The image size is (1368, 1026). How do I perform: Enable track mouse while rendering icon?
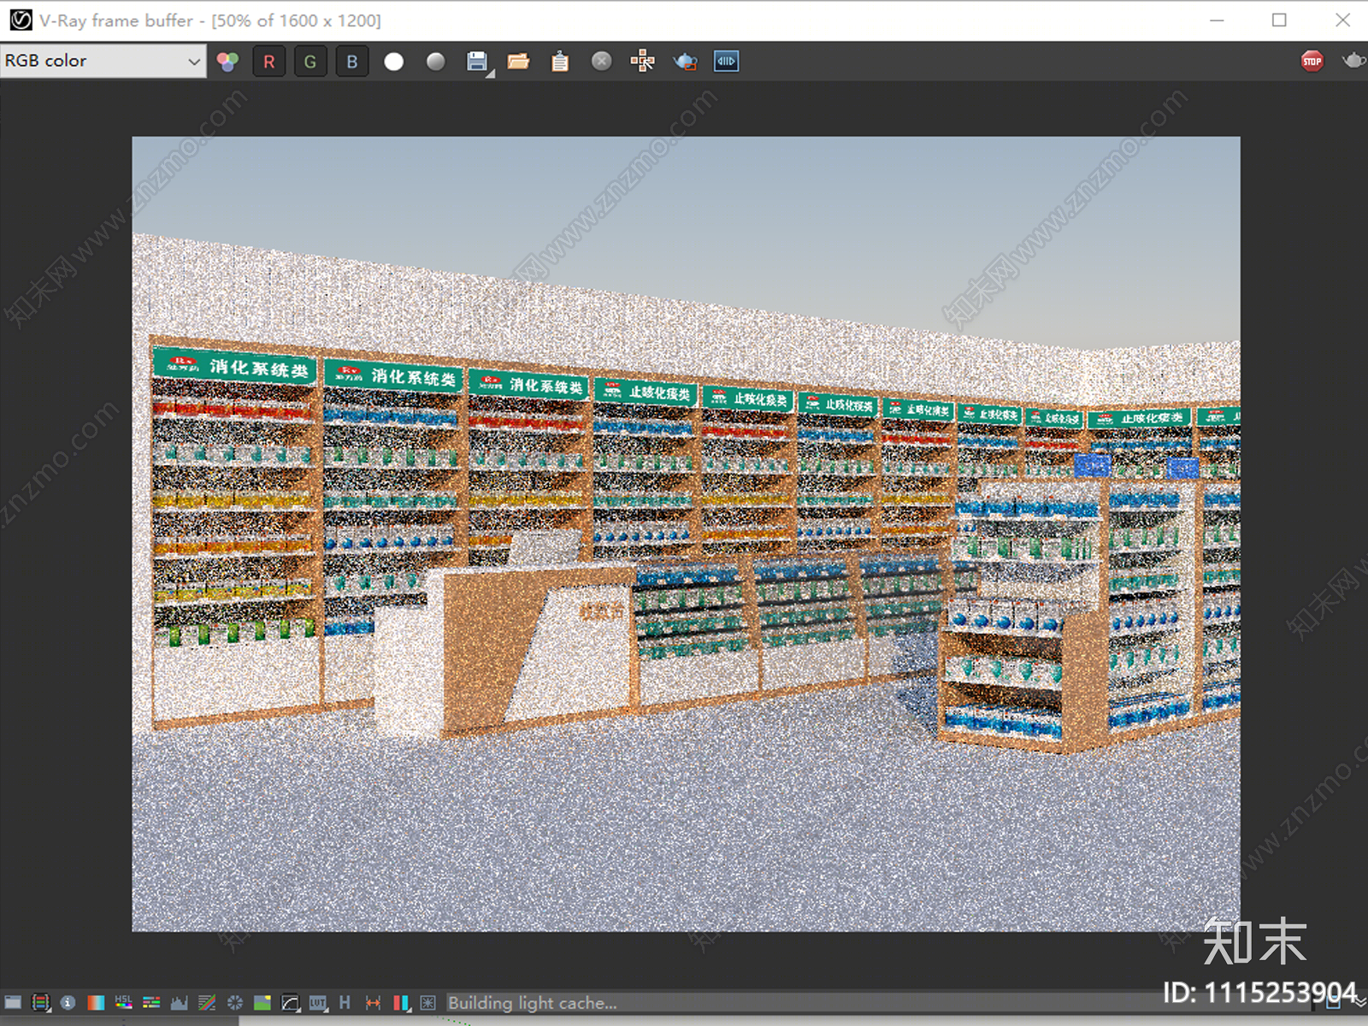click(643, 62)
